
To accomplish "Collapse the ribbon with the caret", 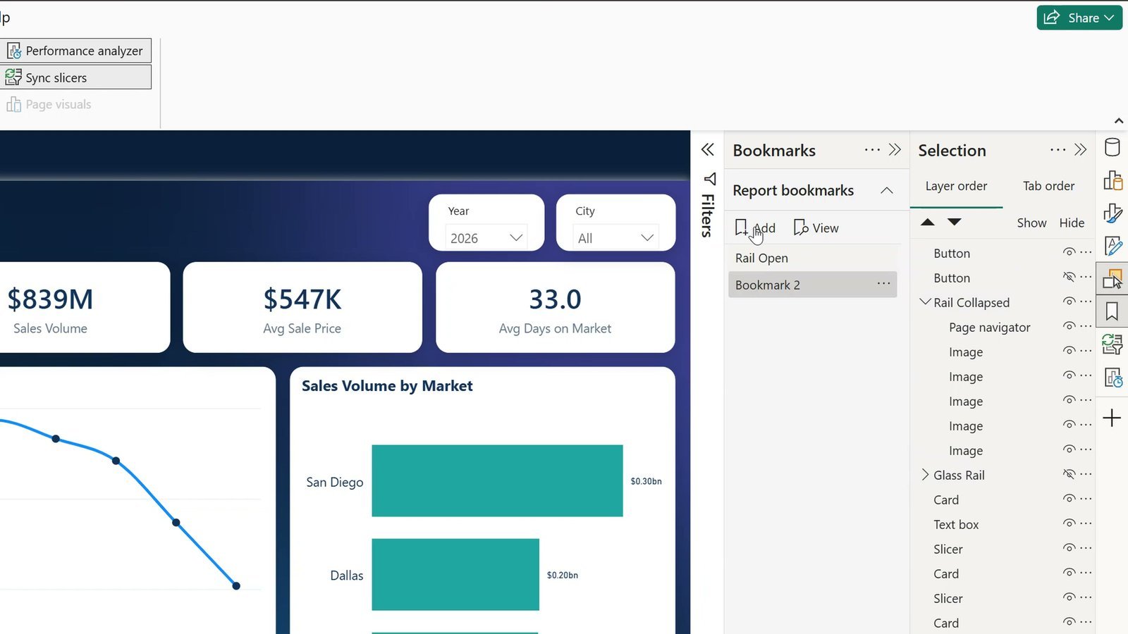I will click(x=1118, y=121).
